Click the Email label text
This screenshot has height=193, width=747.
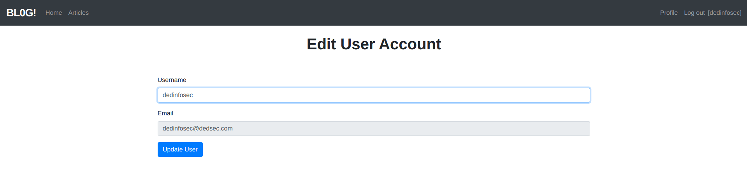pos(165,113)
